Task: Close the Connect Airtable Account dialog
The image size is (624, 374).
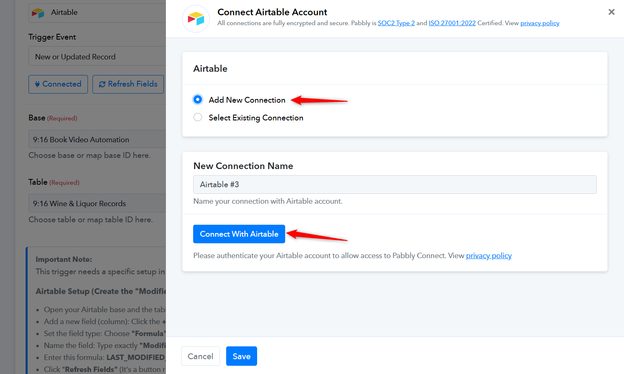Action: 611,12
